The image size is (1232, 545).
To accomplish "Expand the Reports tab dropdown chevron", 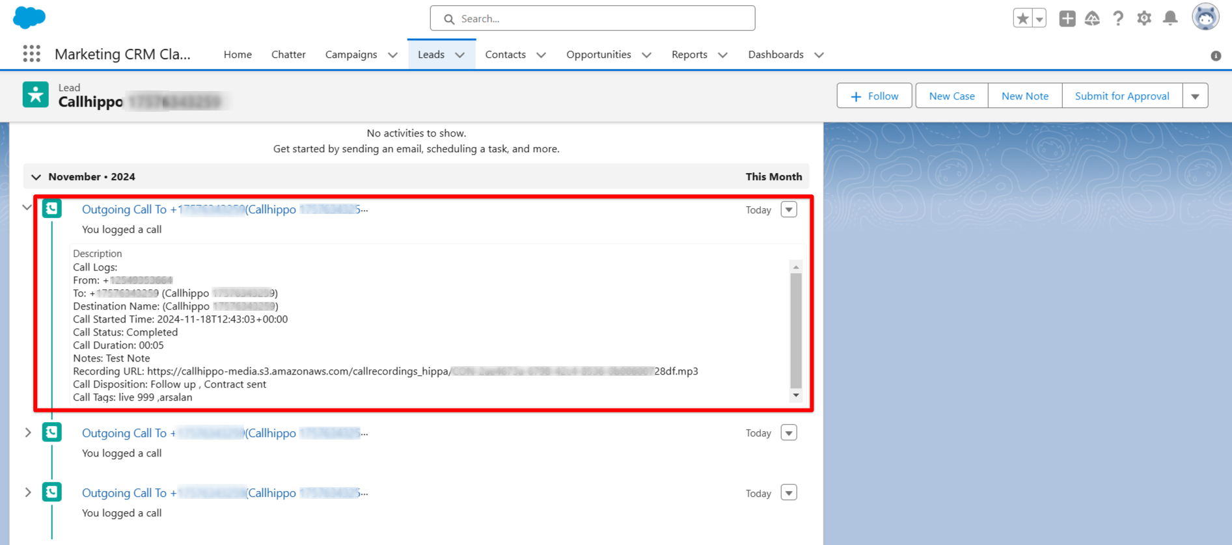I will (722, 55).
